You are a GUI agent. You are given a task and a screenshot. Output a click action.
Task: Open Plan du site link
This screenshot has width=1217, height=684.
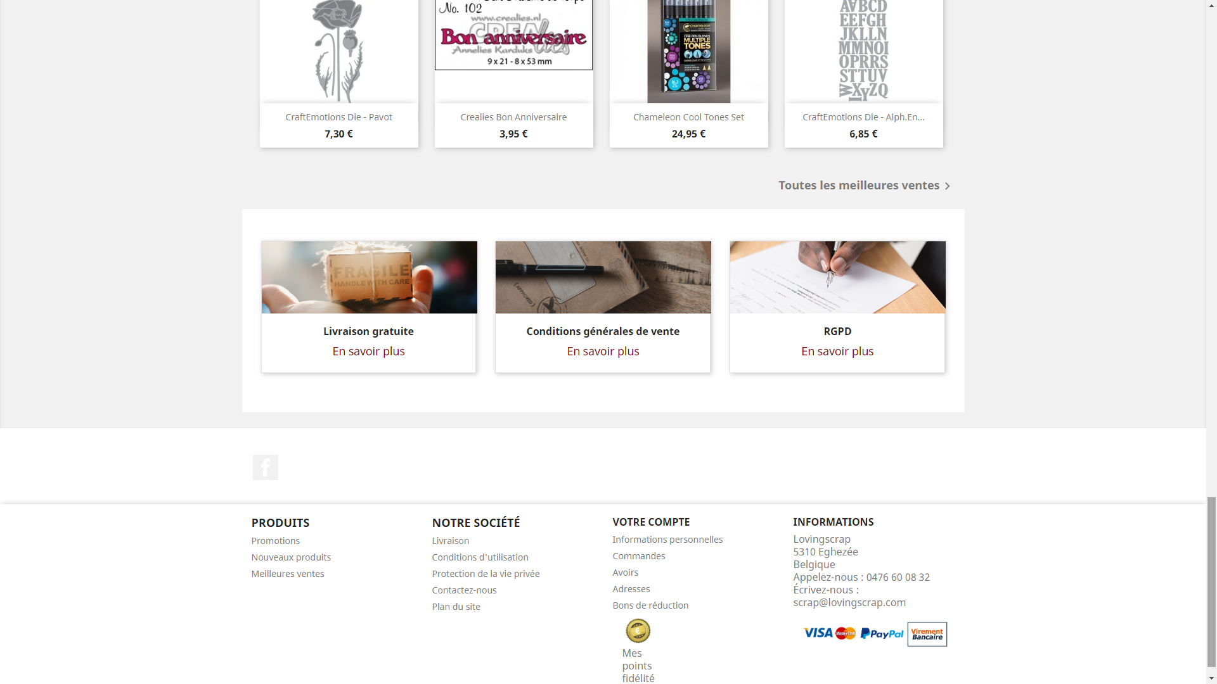point(456,607)
